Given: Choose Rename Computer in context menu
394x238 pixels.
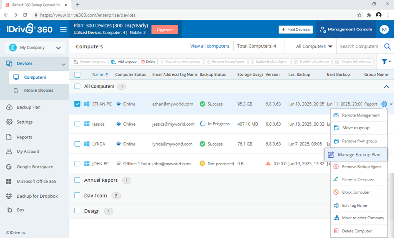Looking at the screenshot, I should coord(358,179).
